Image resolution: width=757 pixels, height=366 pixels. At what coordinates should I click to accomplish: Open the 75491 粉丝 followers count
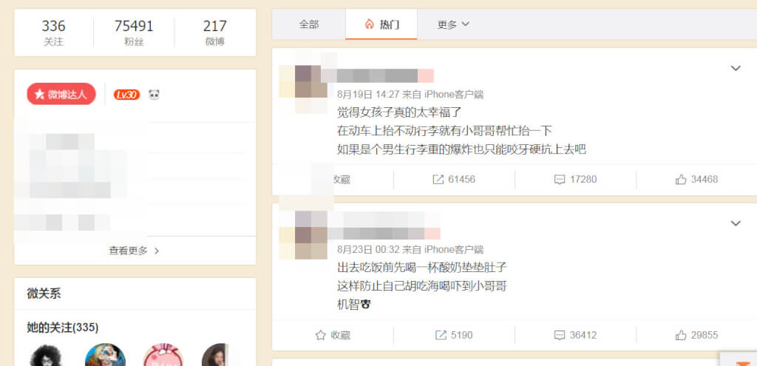[x=134, y=33]
